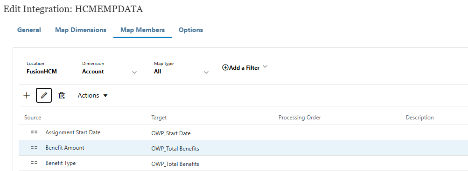Select the Map Members tab
The image size is (468, 171).
pyautogui.click(x=142, y=30)
